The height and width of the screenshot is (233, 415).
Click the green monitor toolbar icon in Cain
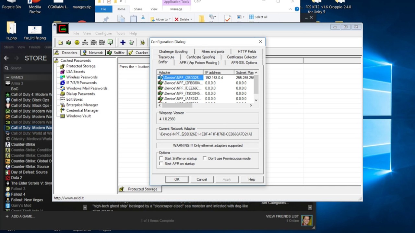click(x=110, y=42)
